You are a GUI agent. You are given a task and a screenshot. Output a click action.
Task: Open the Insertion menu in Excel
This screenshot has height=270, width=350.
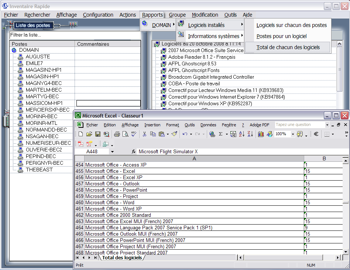coord(152,125)
